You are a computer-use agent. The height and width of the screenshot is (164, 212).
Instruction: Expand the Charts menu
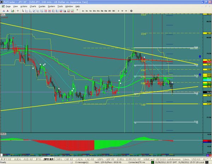[33, 6]
